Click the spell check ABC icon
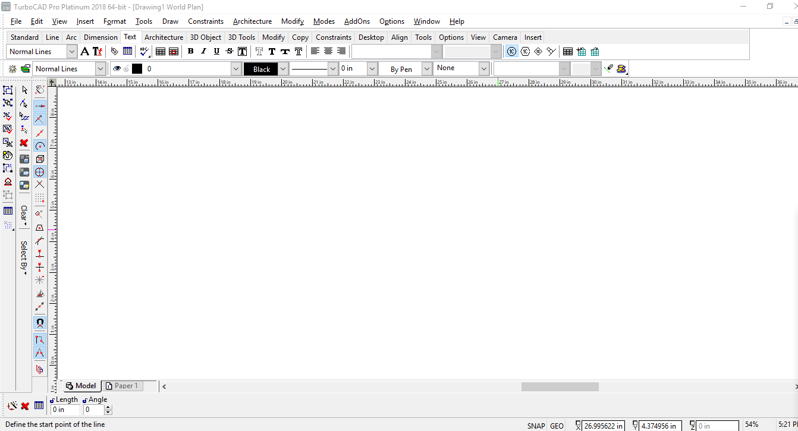The height and width of the screenshot is (431, 798). 144,52
